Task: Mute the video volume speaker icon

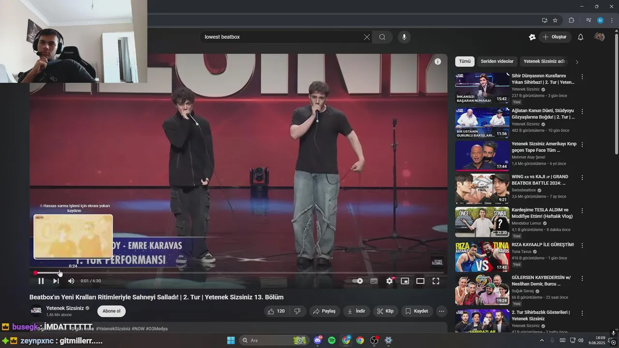Action: point(71,281)
